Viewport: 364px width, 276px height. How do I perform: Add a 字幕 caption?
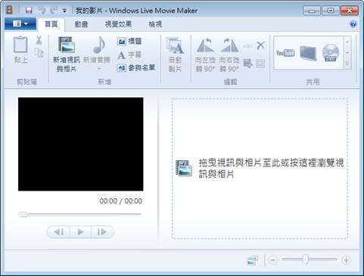point(129,54)
